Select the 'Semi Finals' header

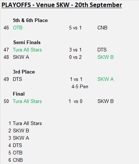coord(27,42)
